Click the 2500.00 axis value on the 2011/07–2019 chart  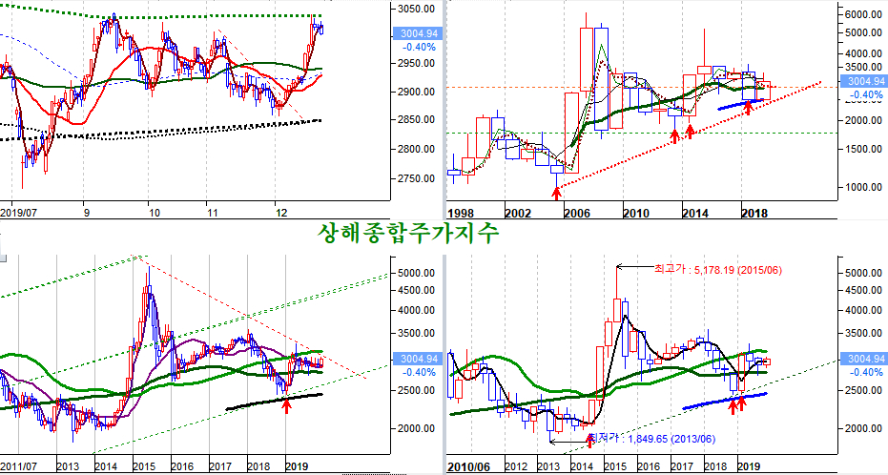point(416,391)
